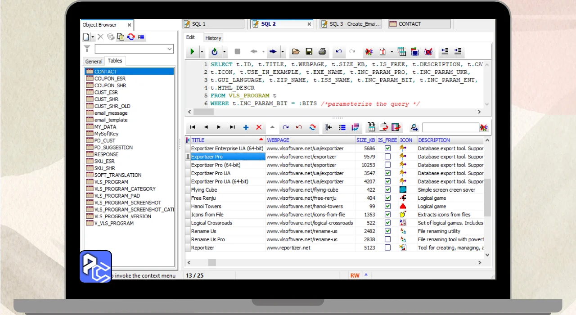Tick IS_FREE checkbox for Reportizer row
576x315 pixels.
(387, 247)
